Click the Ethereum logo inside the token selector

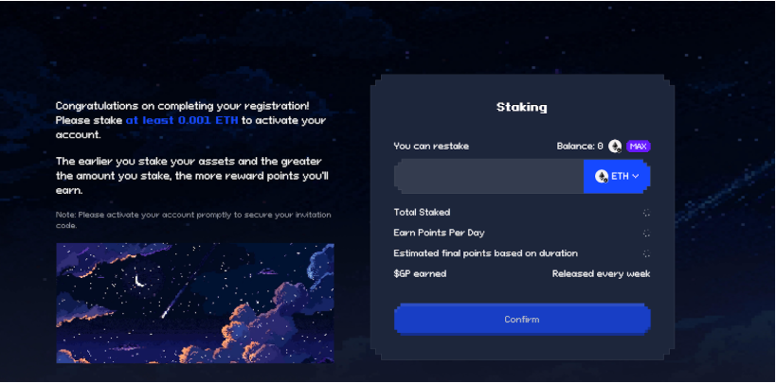point(602,177)
